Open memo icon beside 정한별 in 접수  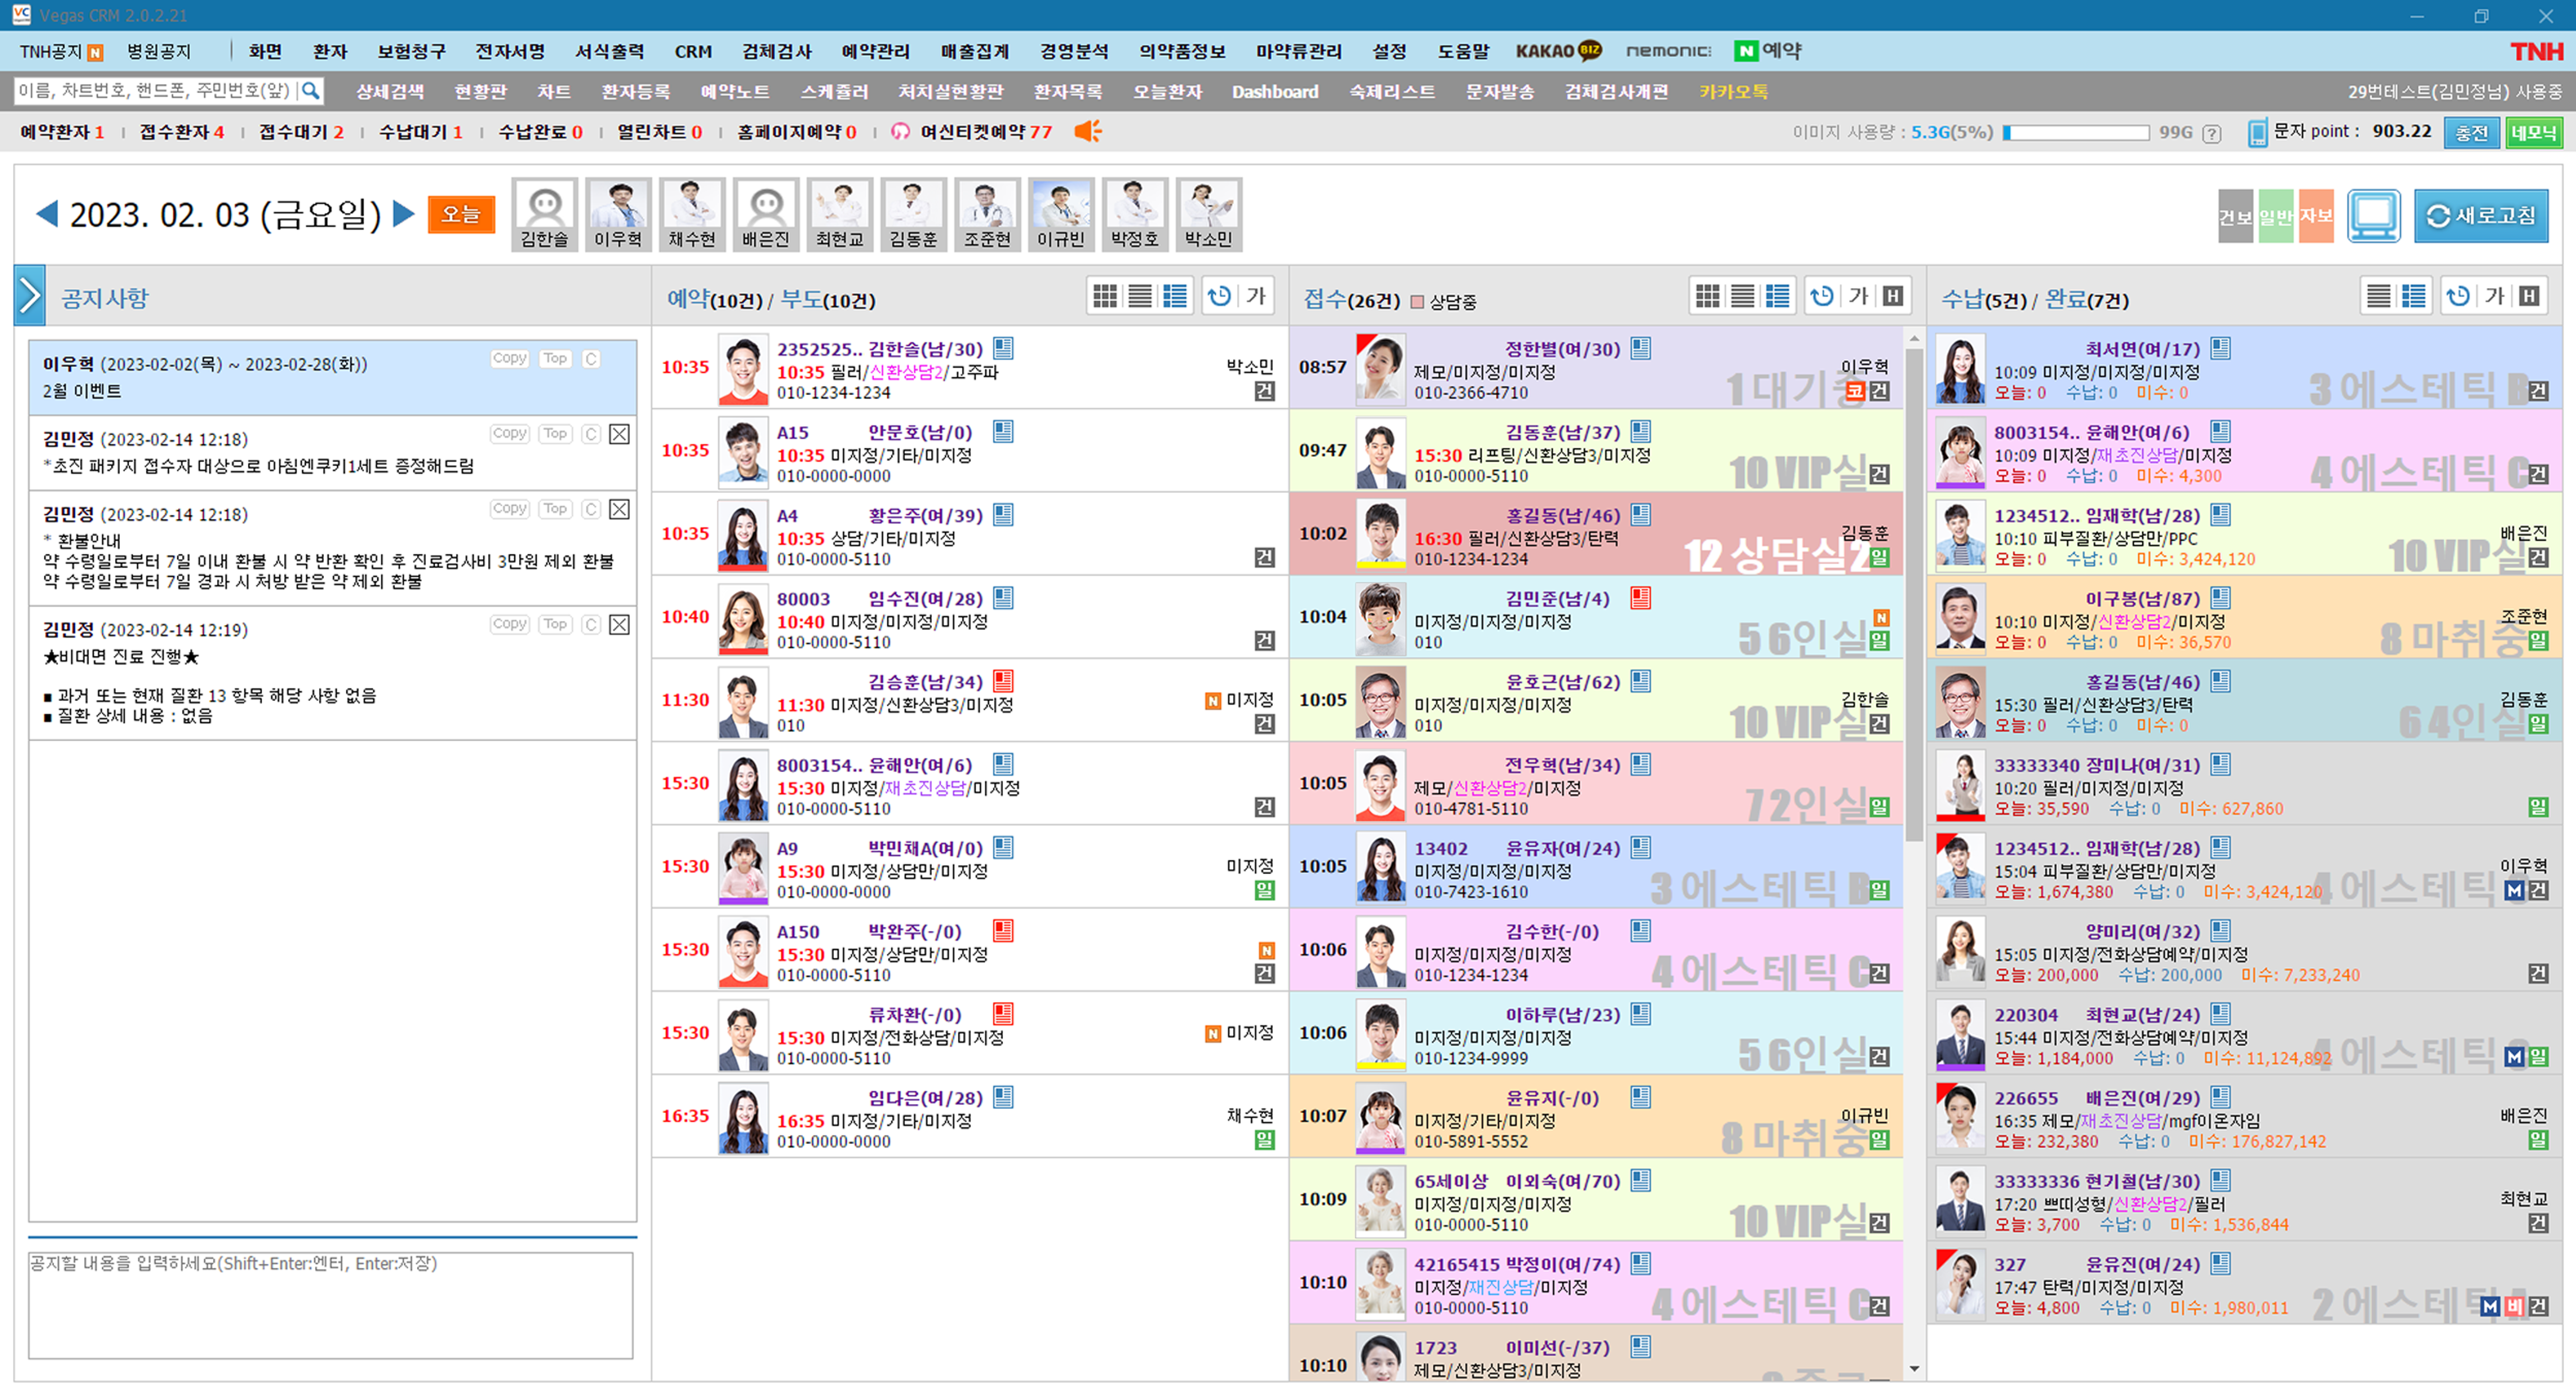pyautogui.click(x=1641, y=348)
